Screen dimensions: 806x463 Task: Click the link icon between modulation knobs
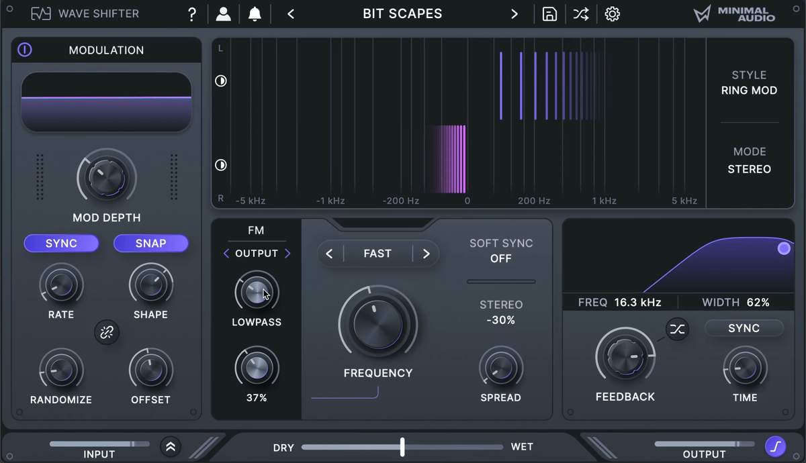107,332
